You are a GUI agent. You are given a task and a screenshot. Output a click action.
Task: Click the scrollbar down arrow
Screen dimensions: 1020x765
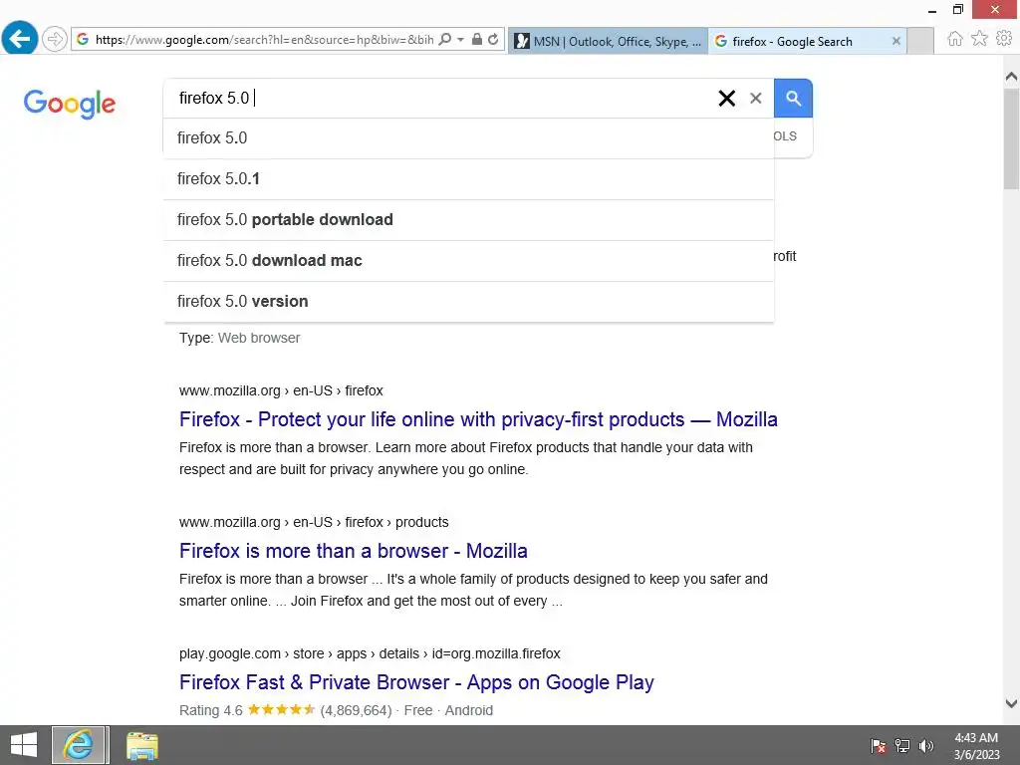(1011, 703)
